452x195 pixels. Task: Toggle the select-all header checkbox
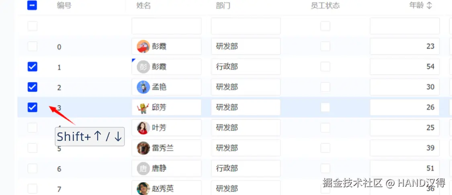(33, 6)
